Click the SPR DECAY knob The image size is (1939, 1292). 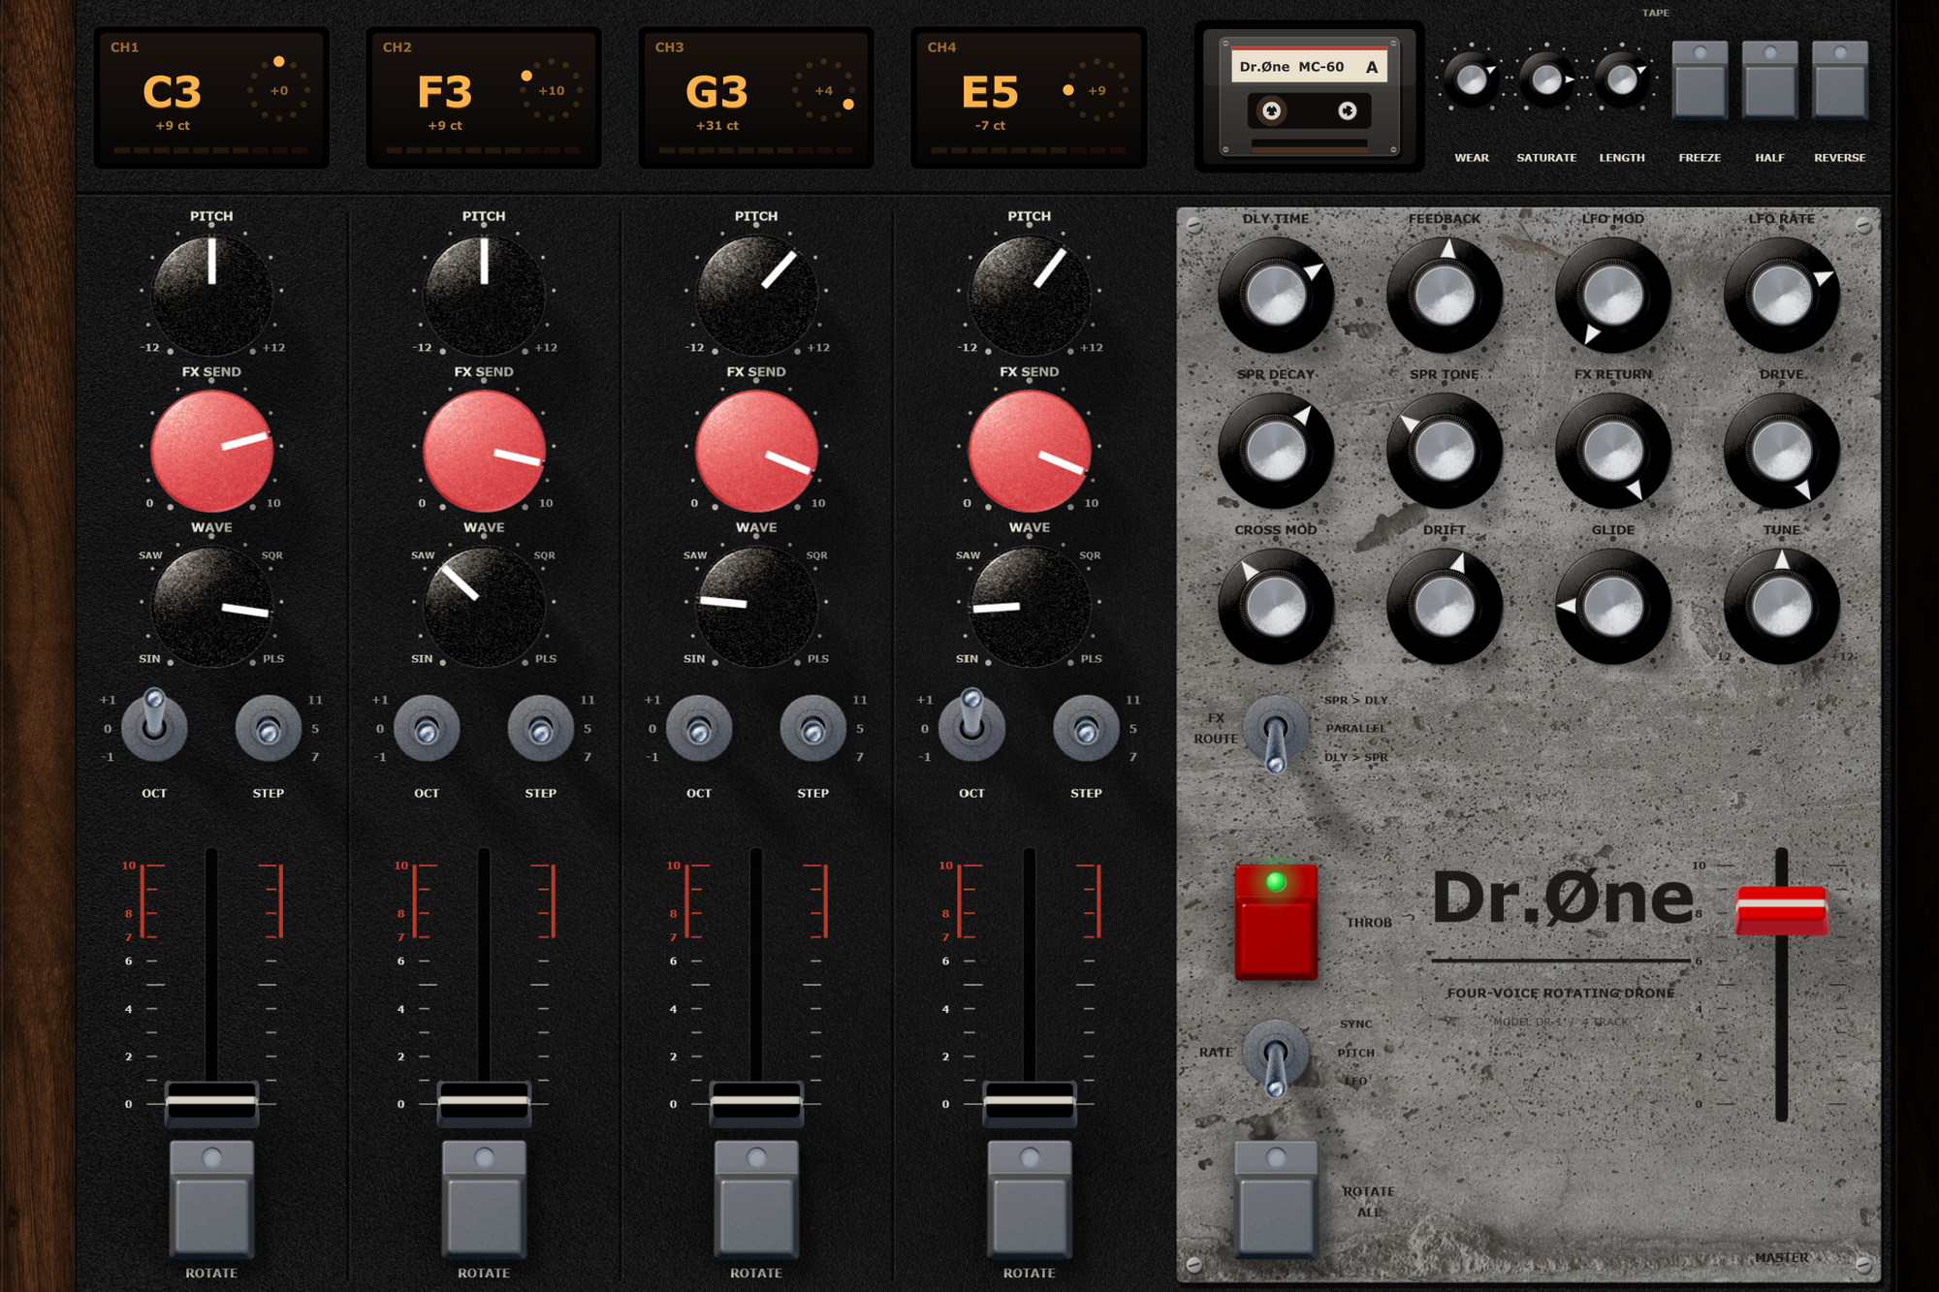(x=1276, y=451)
